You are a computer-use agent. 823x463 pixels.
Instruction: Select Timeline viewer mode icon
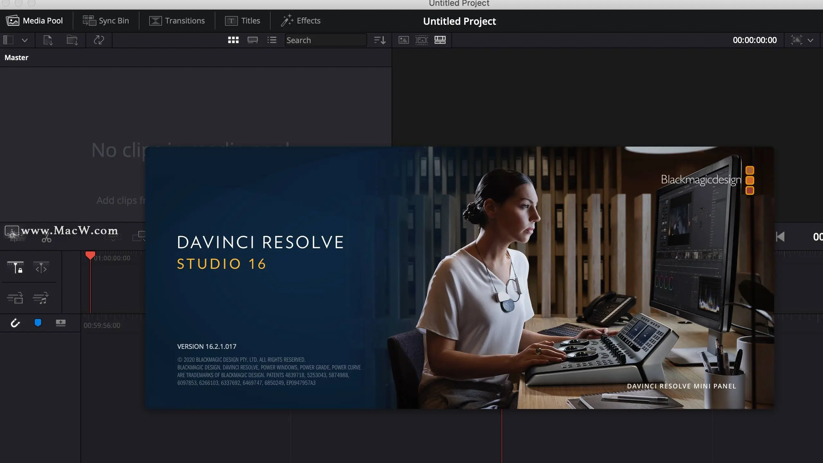click(x=440, y=40)
